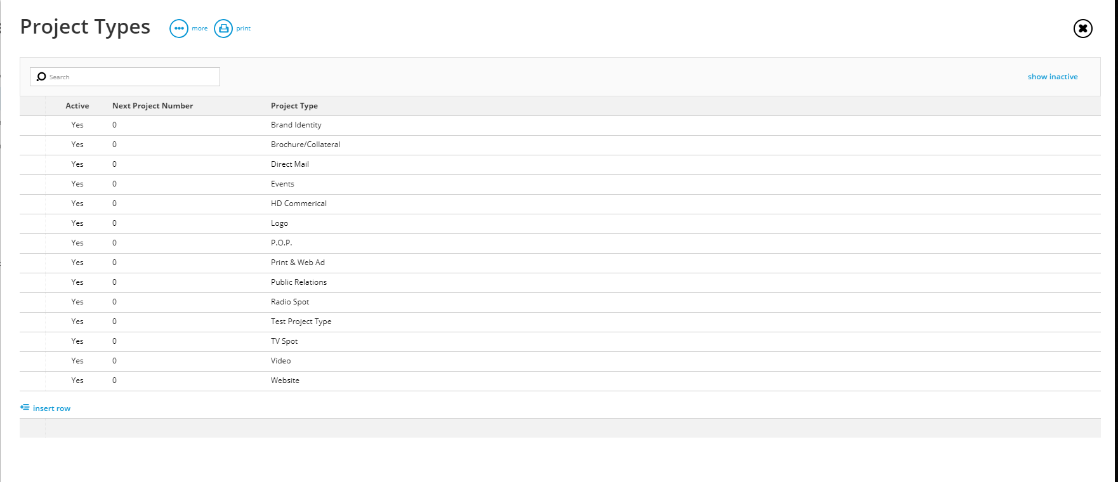
Task: Click the insert row link
Action: (51, 408)
